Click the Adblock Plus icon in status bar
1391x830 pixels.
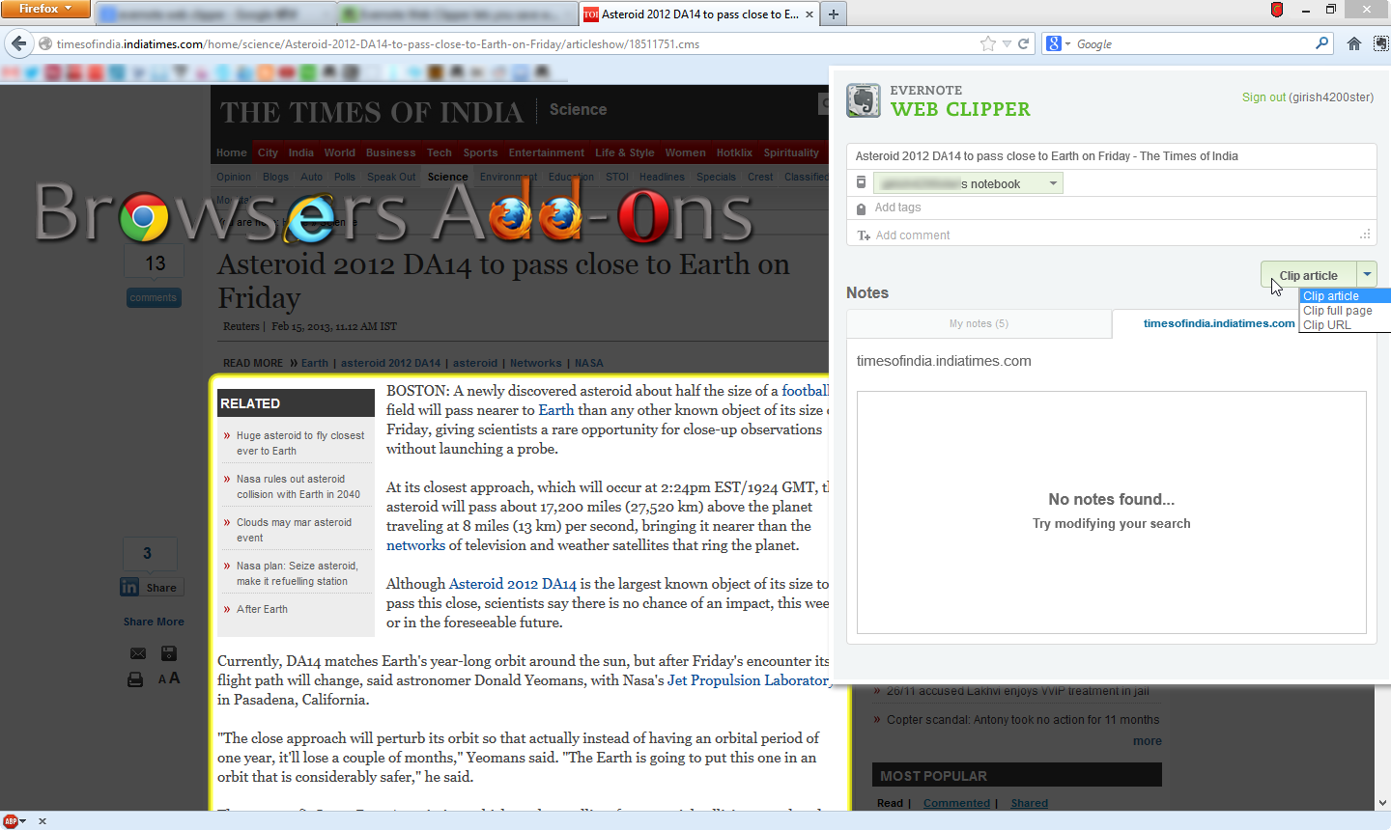11,821
